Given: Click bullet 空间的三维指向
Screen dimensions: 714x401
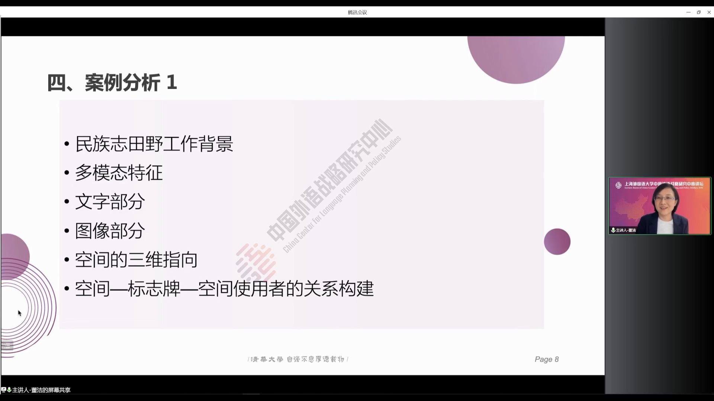Looking at the screenshot, I should click(136, 260).
